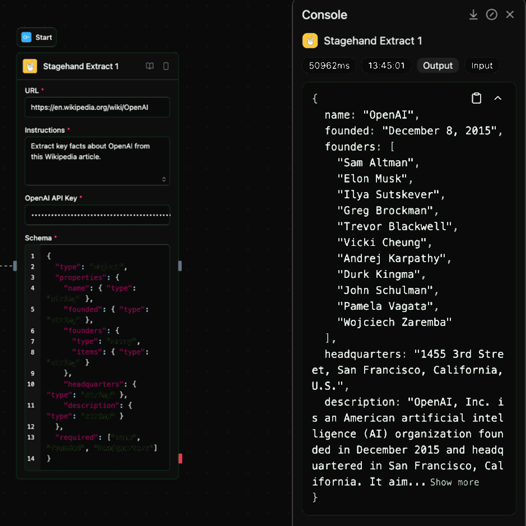Click the URL input field
Screen dimensions: 526x526
pos(97,107)
